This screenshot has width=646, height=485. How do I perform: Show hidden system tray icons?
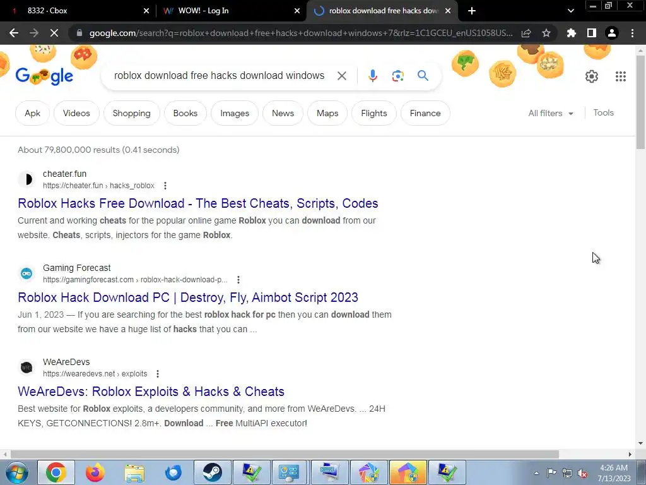[x=536, y=473]
